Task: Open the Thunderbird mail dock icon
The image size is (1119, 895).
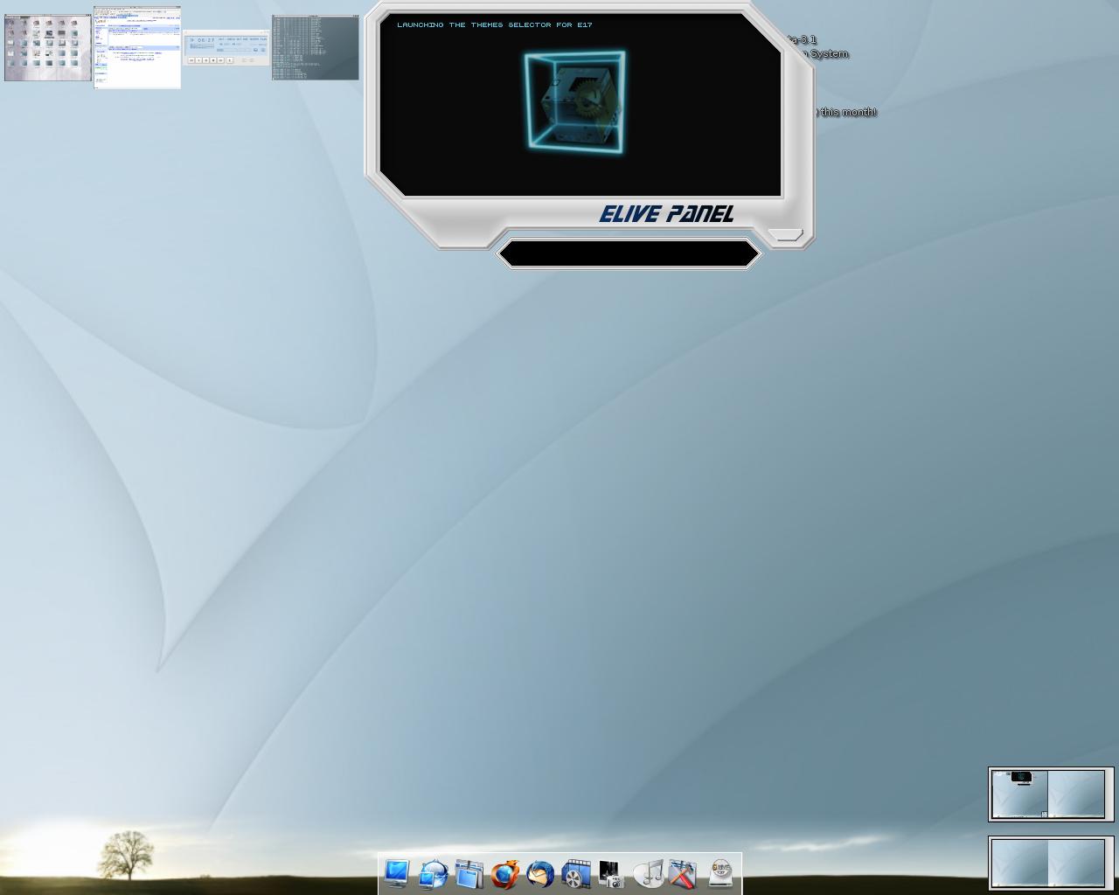Action: pos(540,873)
